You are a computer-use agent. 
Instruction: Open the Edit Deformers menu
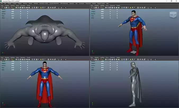(x=64, y=3)
